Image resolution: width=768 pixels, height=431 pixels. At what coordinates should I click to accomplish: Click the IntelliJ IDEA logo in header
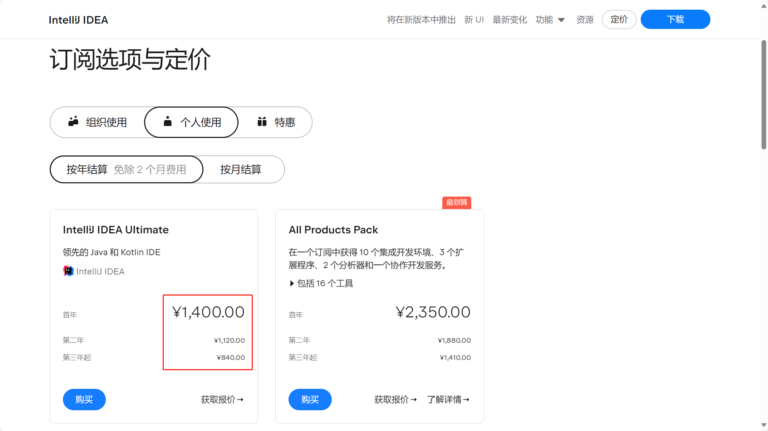click(78, 20)
